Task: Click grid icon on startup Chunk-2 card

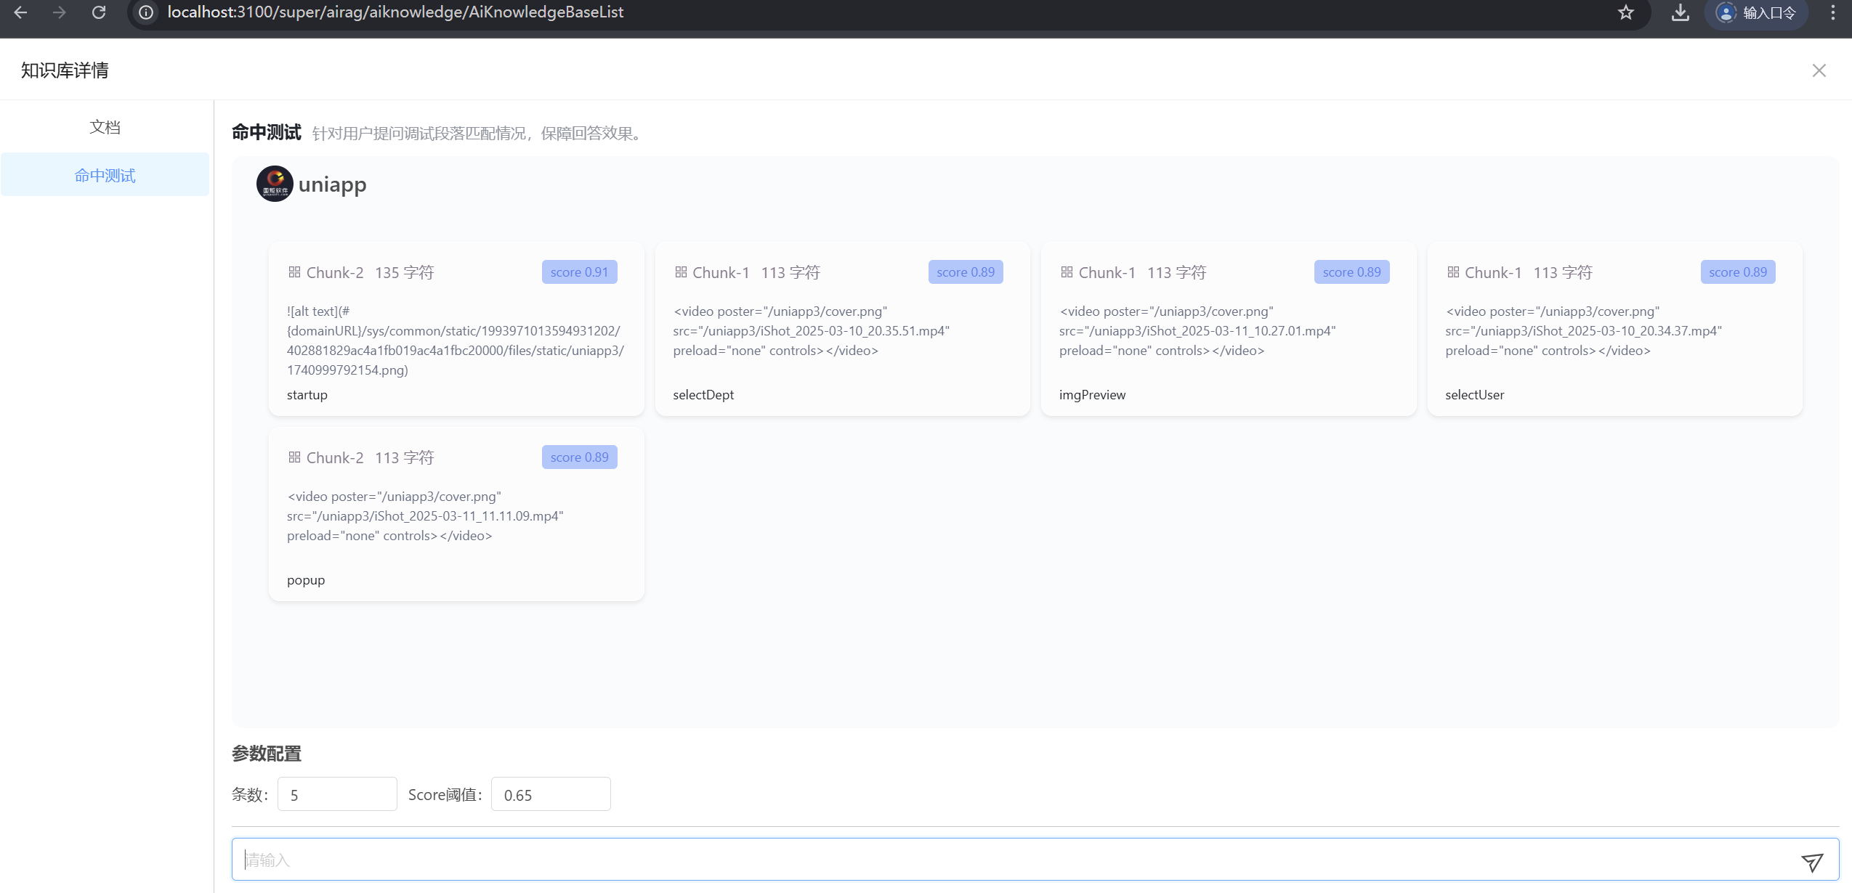Action: (294, 272)
